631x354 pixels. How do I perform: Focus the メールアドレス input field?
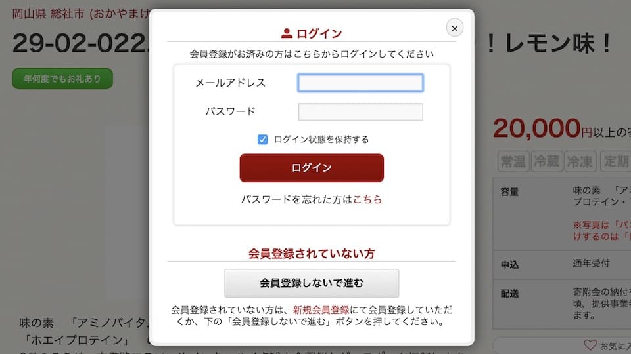tap(360, 83)
